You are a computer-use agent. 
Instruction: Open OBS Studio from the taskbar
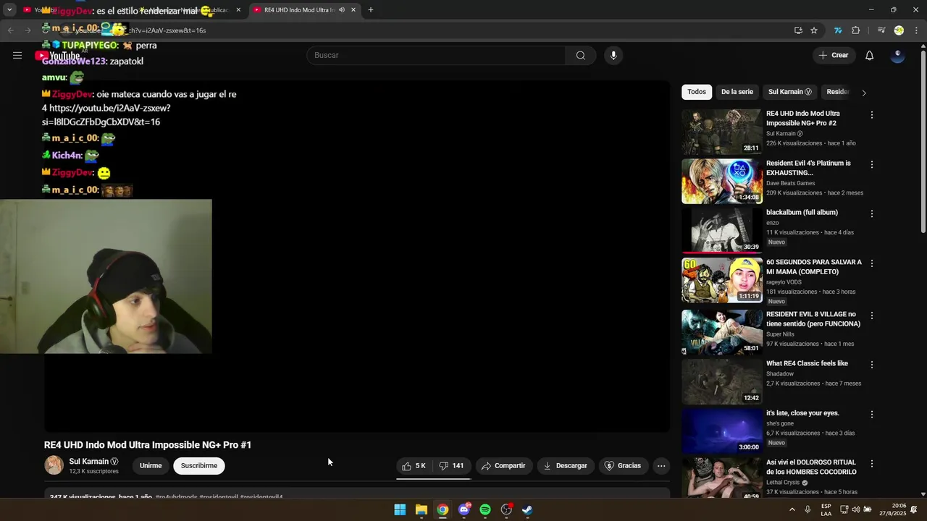pos(506,510)
